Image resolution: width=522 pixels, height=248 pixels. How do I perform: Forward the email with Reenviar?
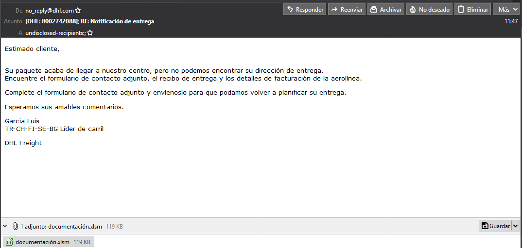pyautogui.click(x=347, y=9)
